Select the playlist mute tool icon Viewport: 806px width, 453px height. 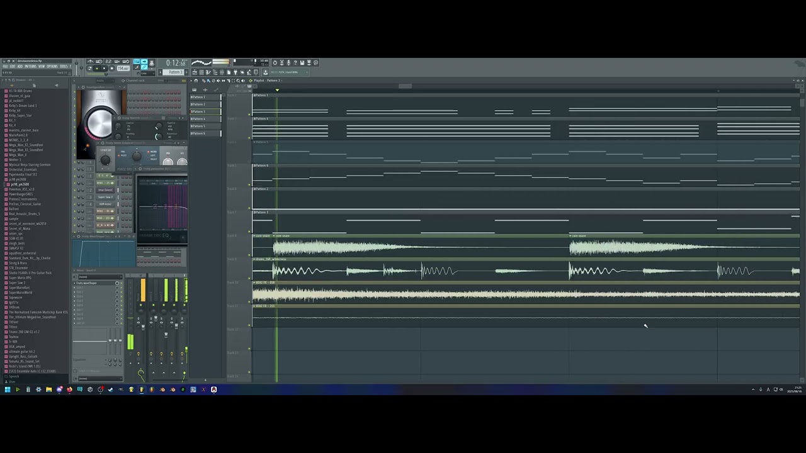point(219,81)
